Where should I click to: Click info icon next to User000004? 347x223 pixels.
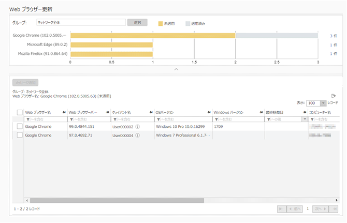[x=137, y=135]
